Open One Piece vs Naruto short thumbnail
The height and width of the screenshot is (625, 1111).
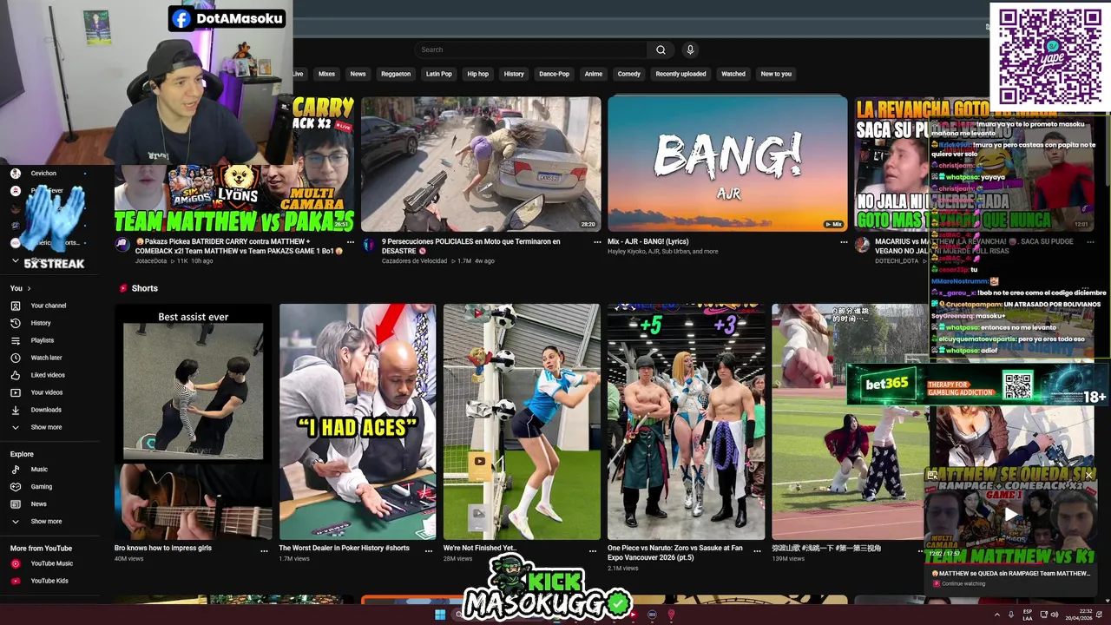[x=686, y=422]
